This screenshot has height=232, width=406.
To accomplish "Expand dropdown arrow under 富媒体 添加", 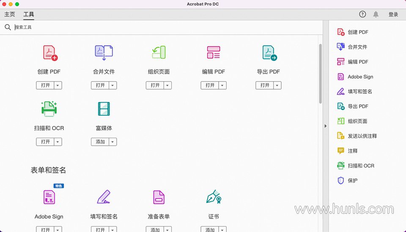I will [x=112, y=142].
